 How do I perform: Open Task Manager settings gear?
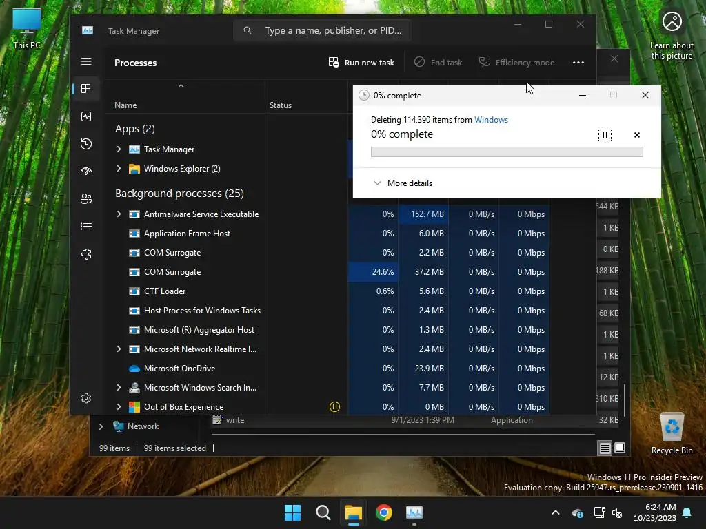click(86, 398)
